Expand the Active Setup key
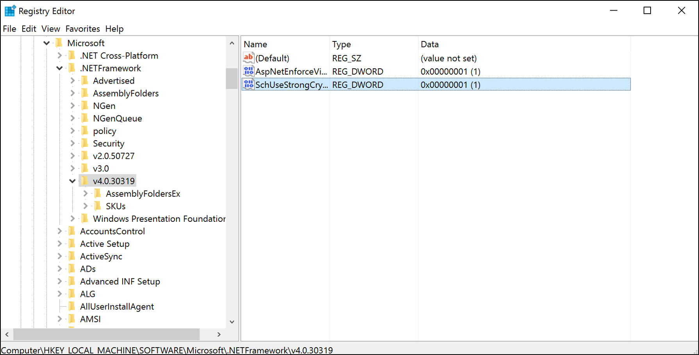The width and height of the screenshot is (699, 355). coord(59,243)
